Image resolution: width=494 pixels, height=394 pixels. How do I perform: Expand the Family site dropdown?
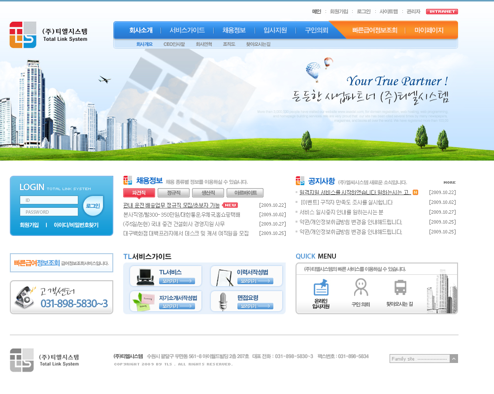(454, 359)
